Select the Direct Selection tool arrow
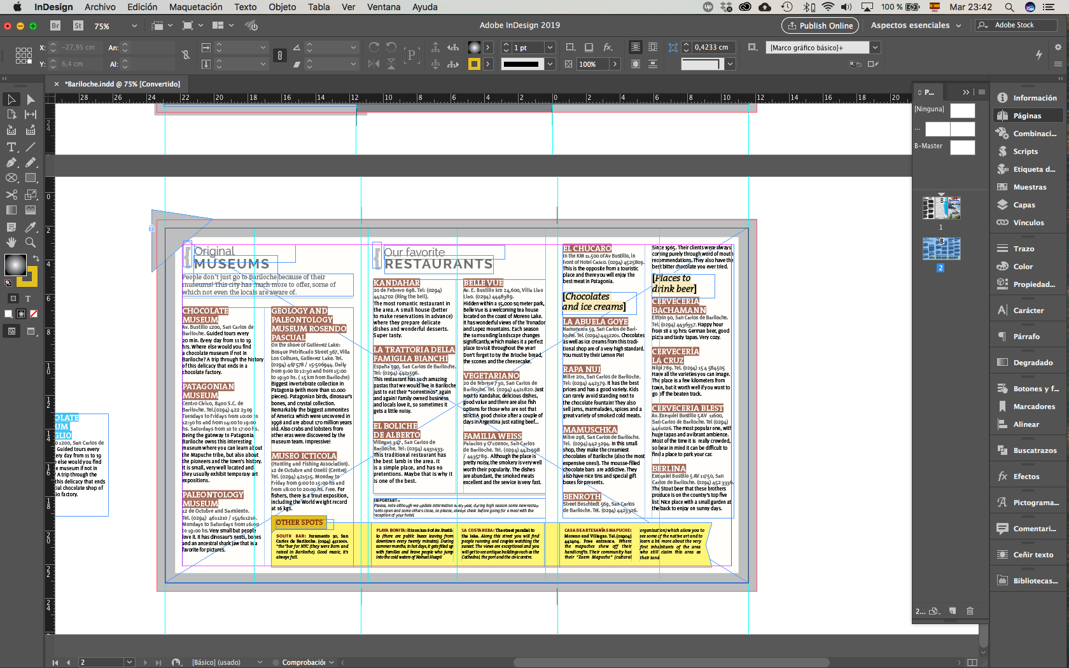Screen dimensions: 1069x668 coord(31,99)
